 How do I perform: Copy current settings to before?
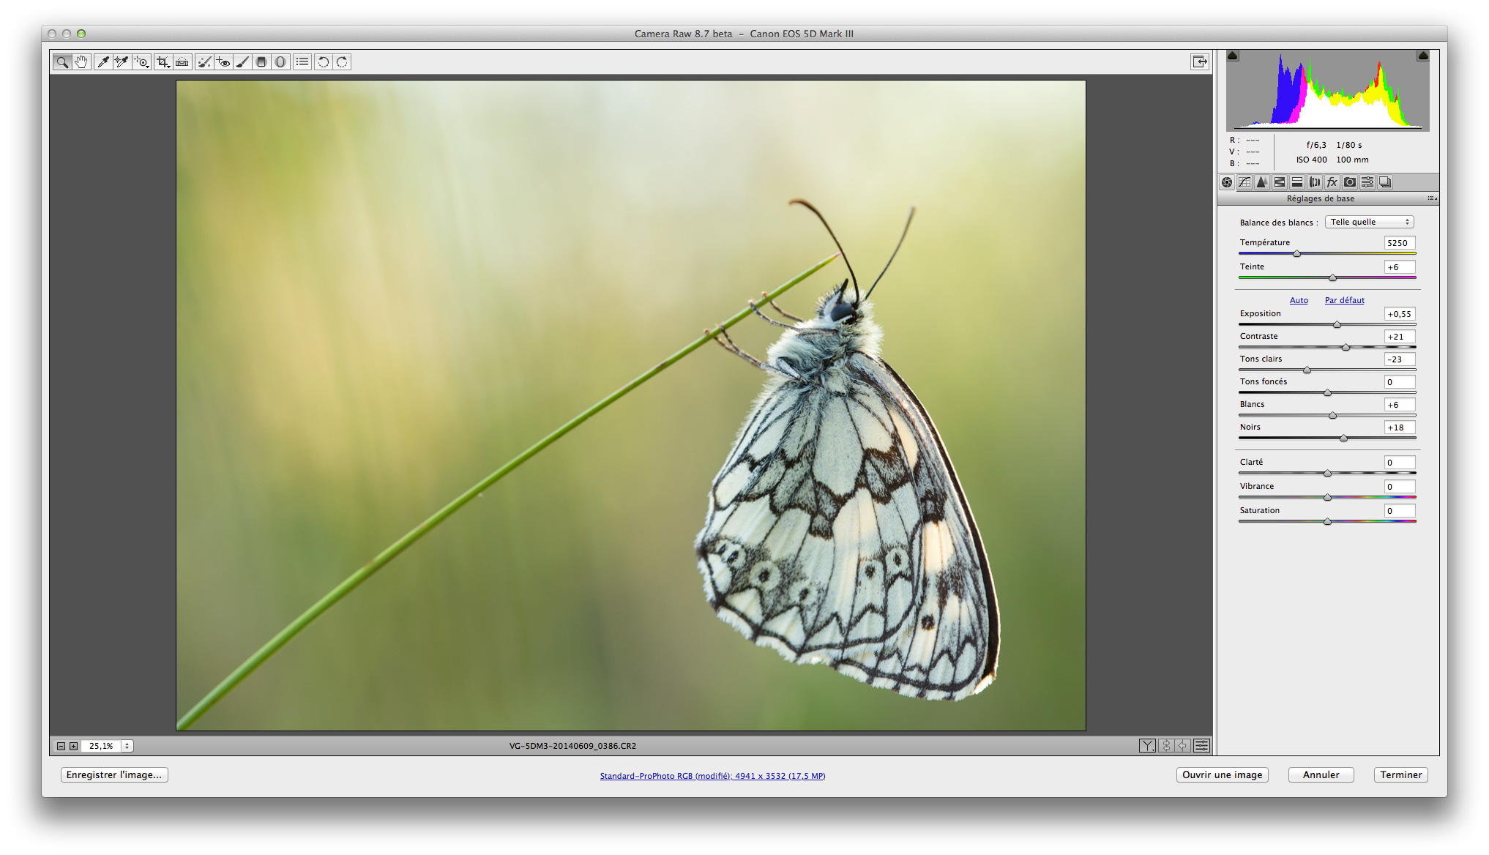point(1183,746)
